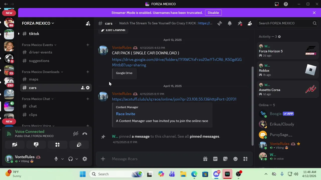Open the chat channel
This screenshot has height=180, width=321.
click(x=56, y=106)
